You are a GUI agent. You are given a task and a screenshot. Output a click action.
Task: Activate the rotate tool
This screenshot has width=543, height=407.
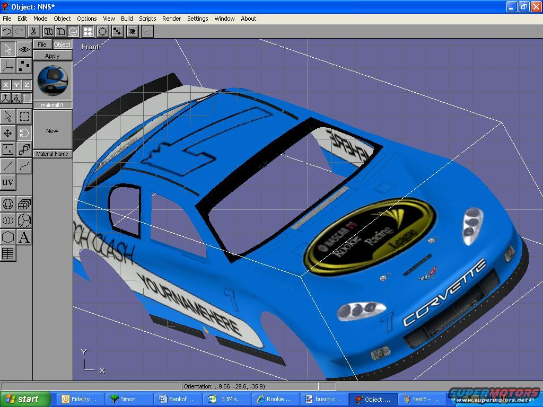(x=24, y=133)
